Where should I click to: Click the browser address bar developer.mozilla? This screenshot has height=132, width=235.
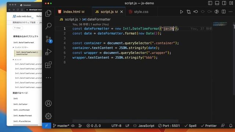(34, 10)
